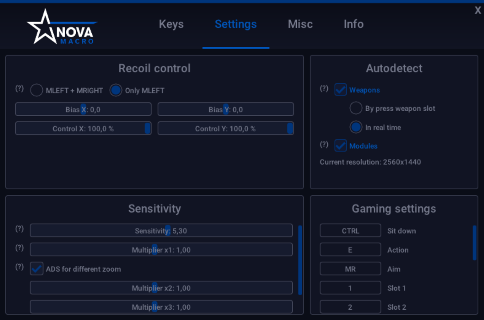Viewport: 484px width, 320px height.
Task: Select the MLEFT + MRIGHT radio option
Action: [37, 90]
